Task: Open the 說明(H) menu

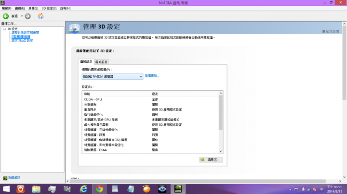Action: [x=65, y=8]
